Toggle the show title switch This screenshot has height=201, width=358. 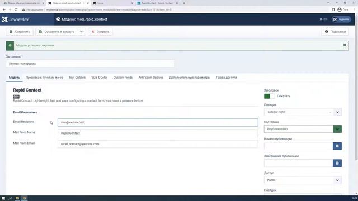pyautogui.click(x=269, y=96)
